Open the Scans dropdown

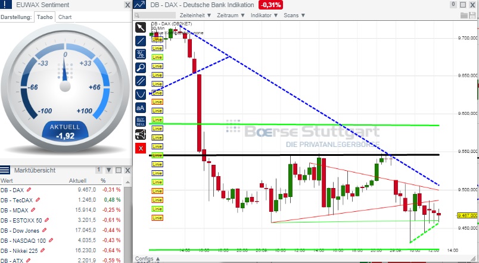coord(294,15)
